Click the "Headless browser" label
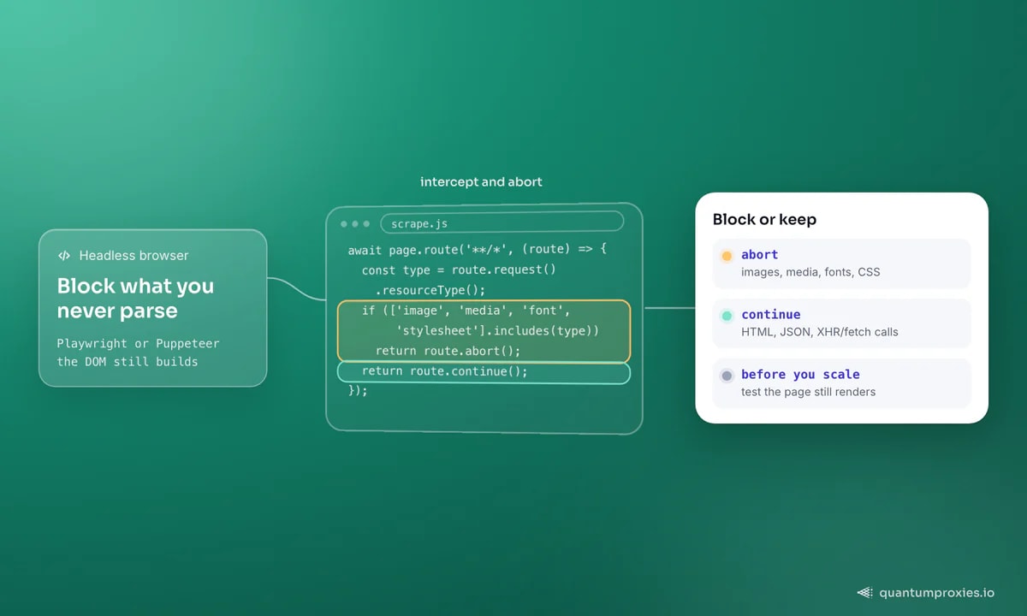 tap(134, 256)
